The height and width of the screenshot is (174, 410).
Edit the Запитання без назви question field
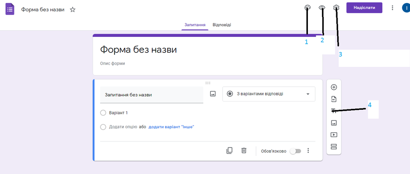(x=152, y=95)
